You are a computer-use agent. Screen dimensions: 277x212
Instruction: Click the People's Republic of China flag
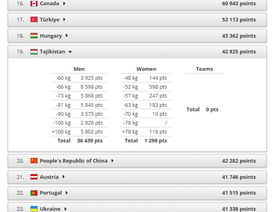[x=34, y=161]
